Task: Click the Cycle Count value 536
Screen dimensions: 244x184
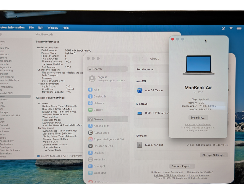Action: coord(68,86)
